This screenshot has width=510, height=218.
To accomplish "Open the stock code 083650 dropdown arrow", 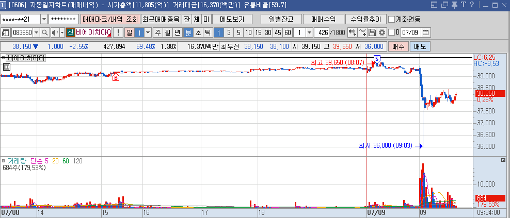I will [x=37, y=32].
